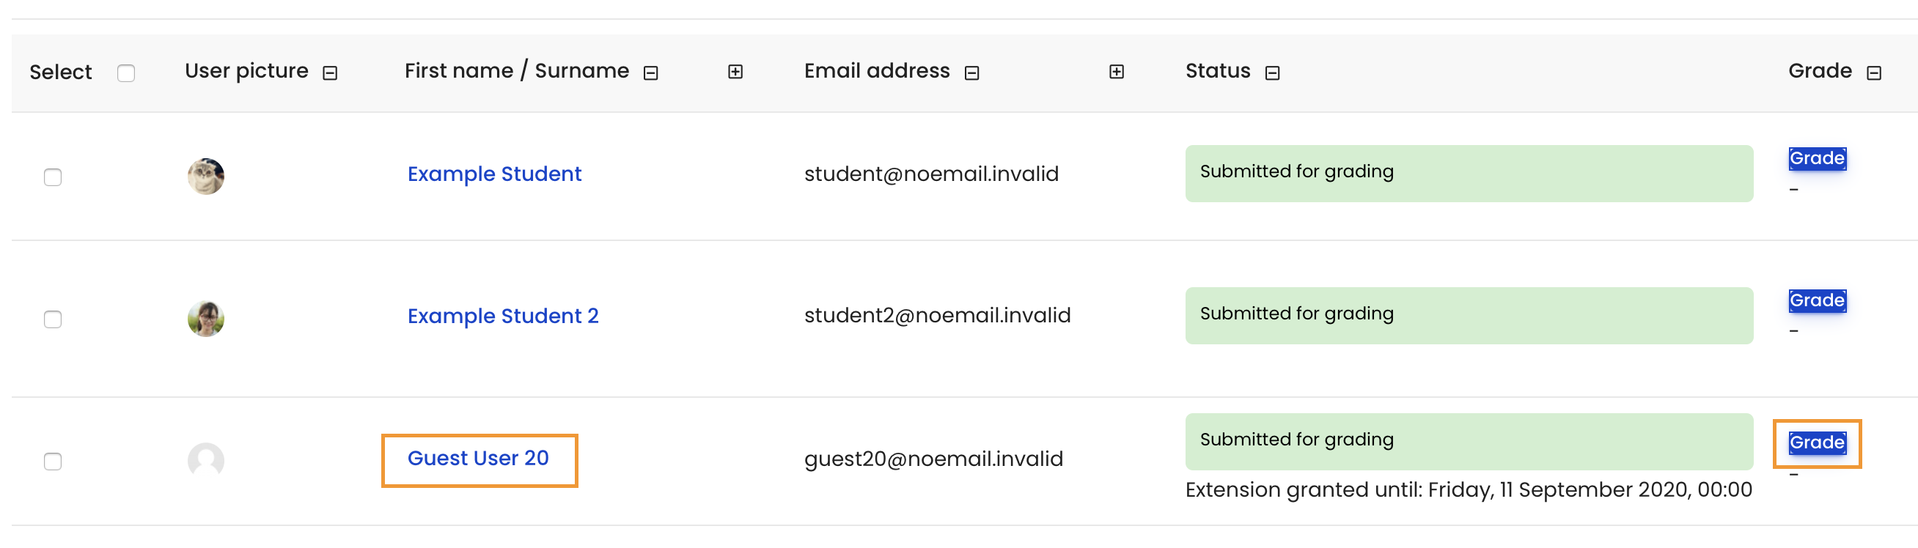This screenshot has height=548, width=1918.
Task: Collapse the First name / Surname column
Action: point(651,73)
